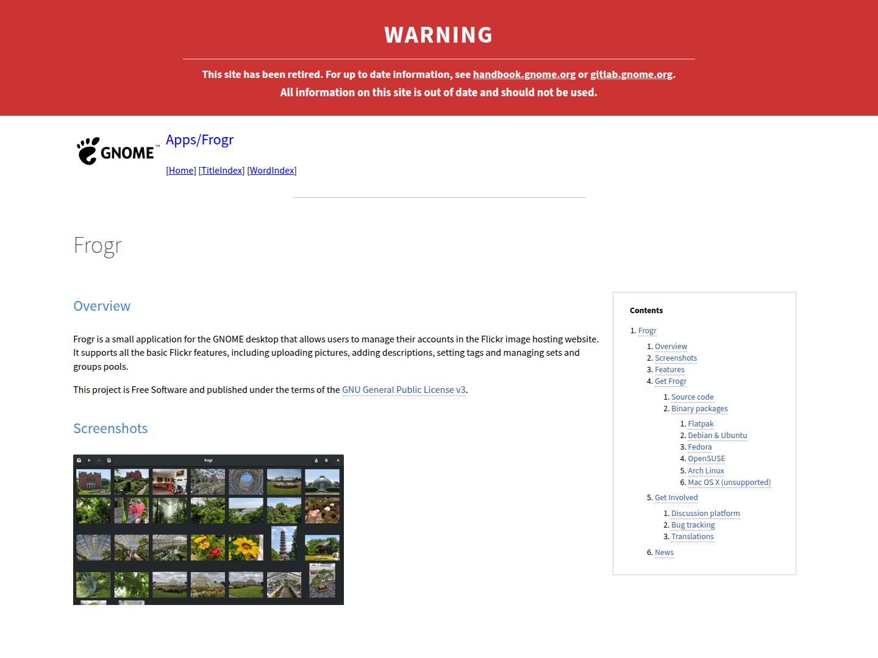Open the Mac OS X (unsupported) entry
Viewport: 878px width, 658px height.
pyautogui.click(x=729, y=483)
